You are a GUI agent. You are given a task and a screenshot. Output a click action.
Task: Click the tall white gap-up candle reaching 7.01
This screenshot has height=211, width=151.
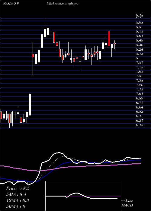tap(30, 105)
